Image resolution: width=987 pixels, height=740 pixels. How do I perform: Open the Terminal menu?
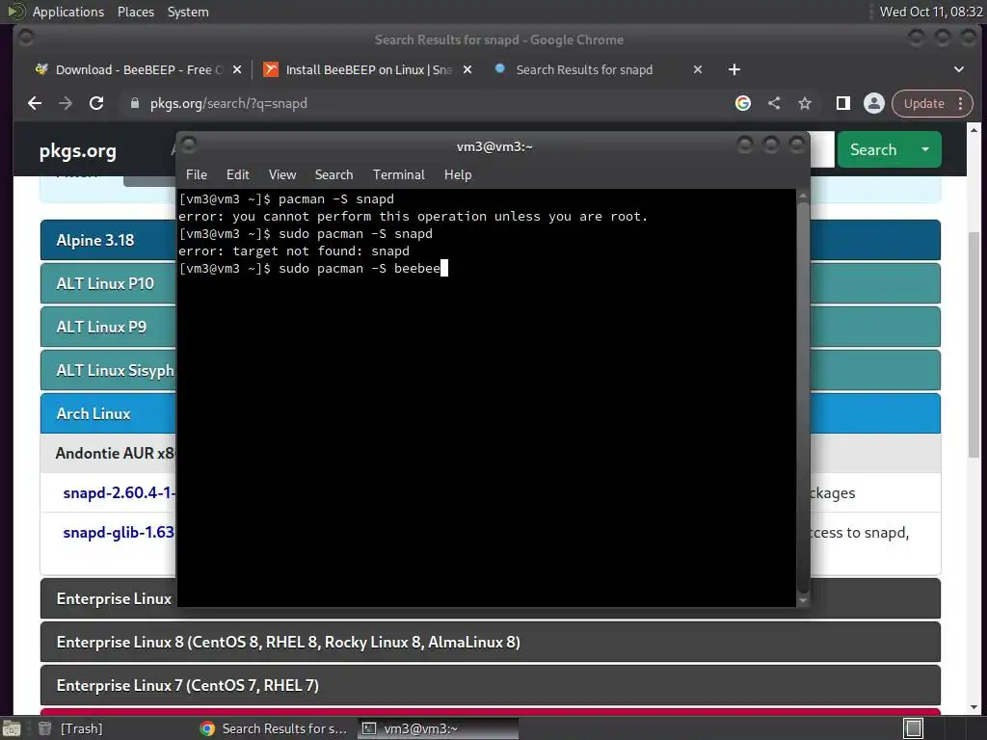pos(398,175)
